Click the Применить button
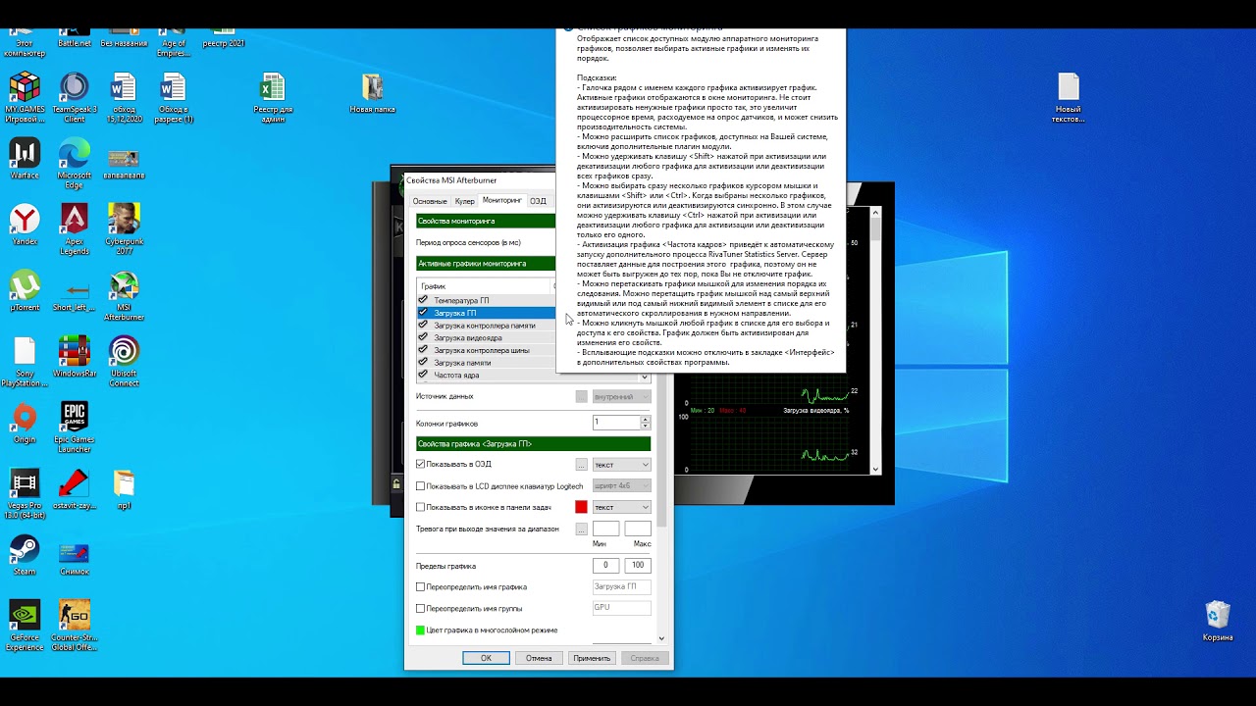1256x706 pixels. (x=592, y=658)
